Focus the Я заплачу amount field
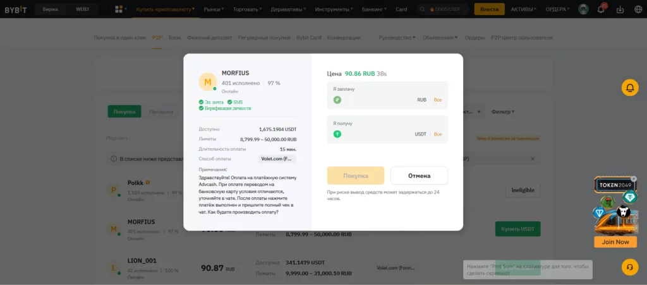This screenshot has height=285, width=647. tap(387, 95)
